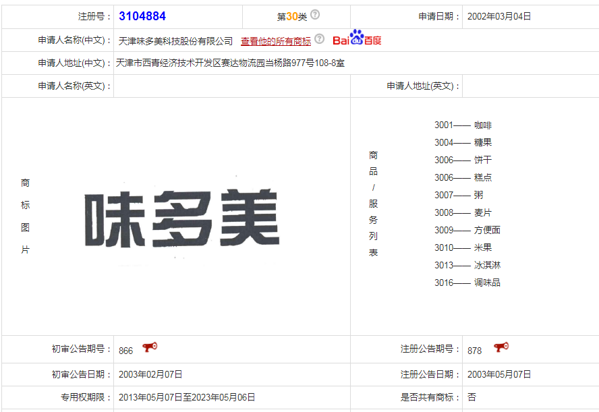Click the question mark icon beside 第30类

click(x=314, y=14)
